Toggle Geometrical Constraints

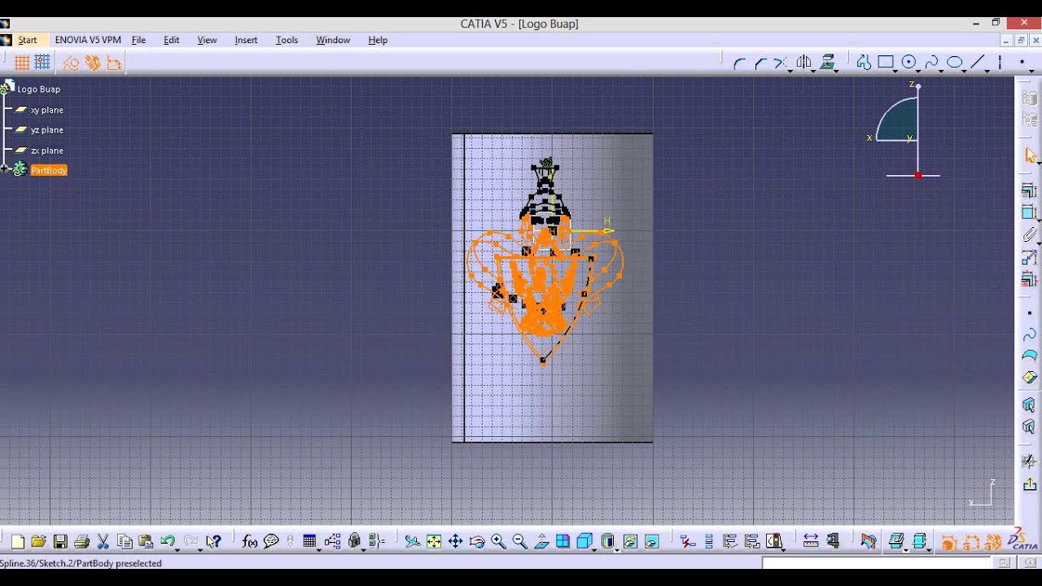coord(93,63)
